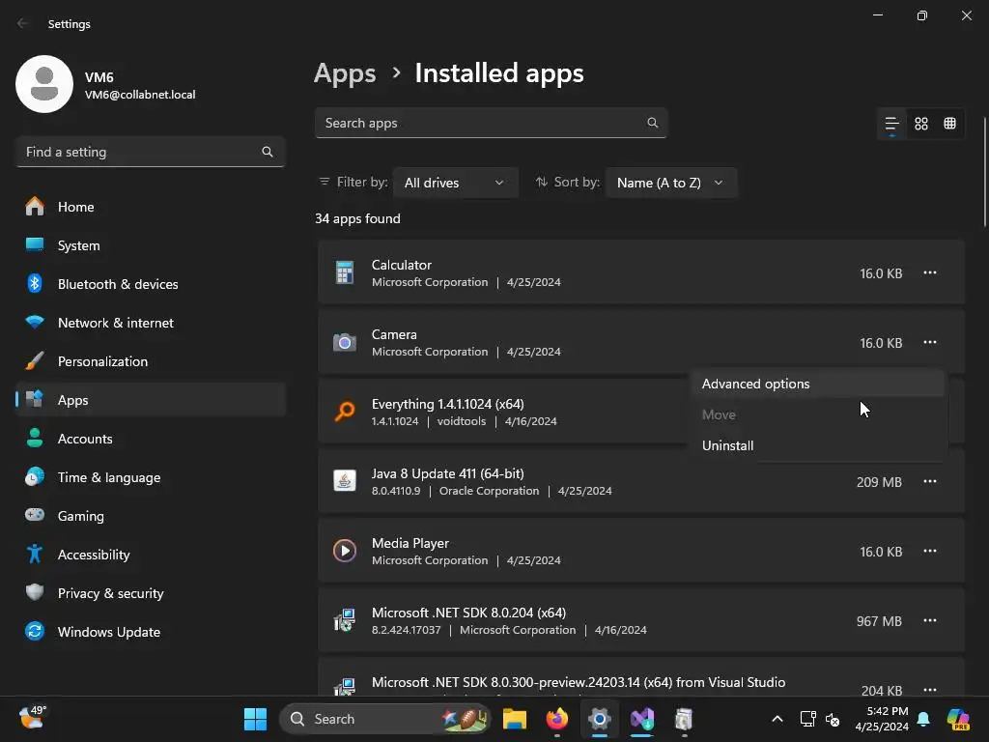Click the VM6 user avatar
The image size is (989, 742).
tap(44, 84)
